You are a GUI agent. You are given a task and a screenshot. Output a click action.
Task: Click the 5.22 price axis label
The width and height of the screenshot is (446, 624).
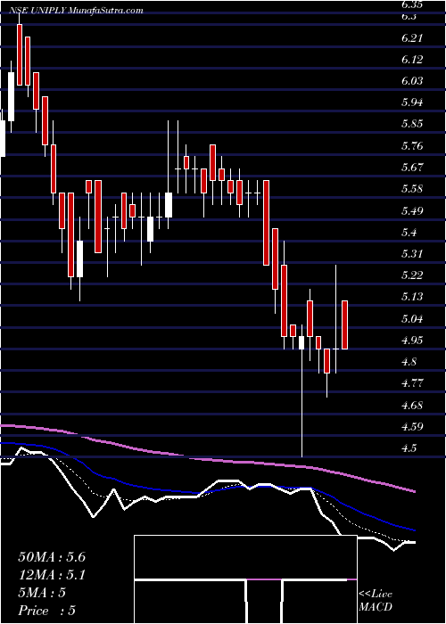click(412, 275)
